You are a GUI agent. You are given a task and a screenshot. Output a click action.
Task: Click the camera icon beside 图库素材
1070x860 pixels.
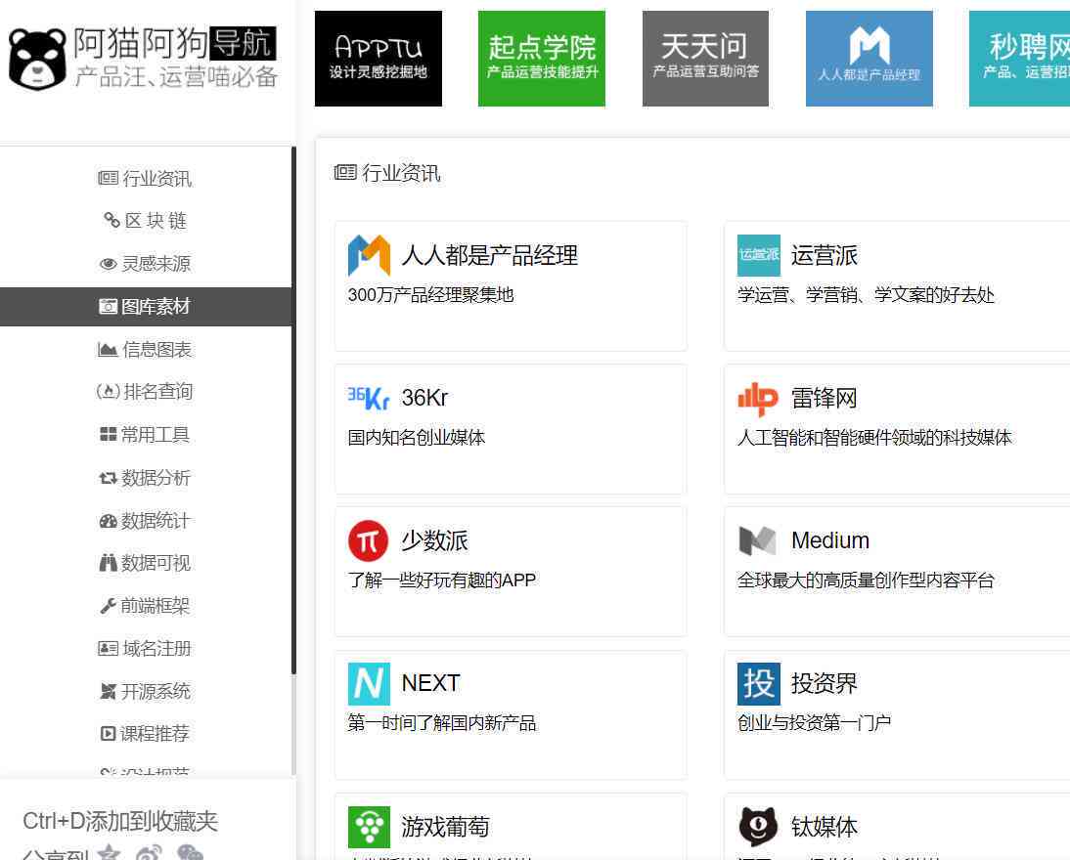pos(108,307)
